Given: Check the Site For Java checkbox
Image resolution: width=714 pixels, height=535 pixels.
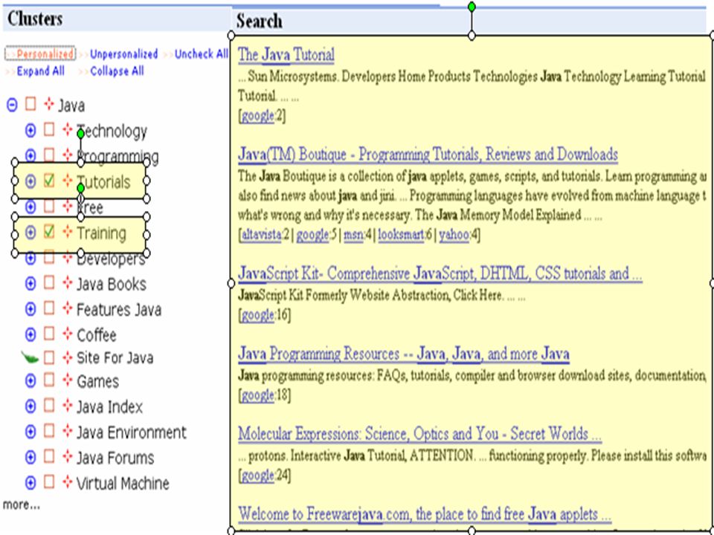Looking at the screenshot, I should (x=49, y=357).
